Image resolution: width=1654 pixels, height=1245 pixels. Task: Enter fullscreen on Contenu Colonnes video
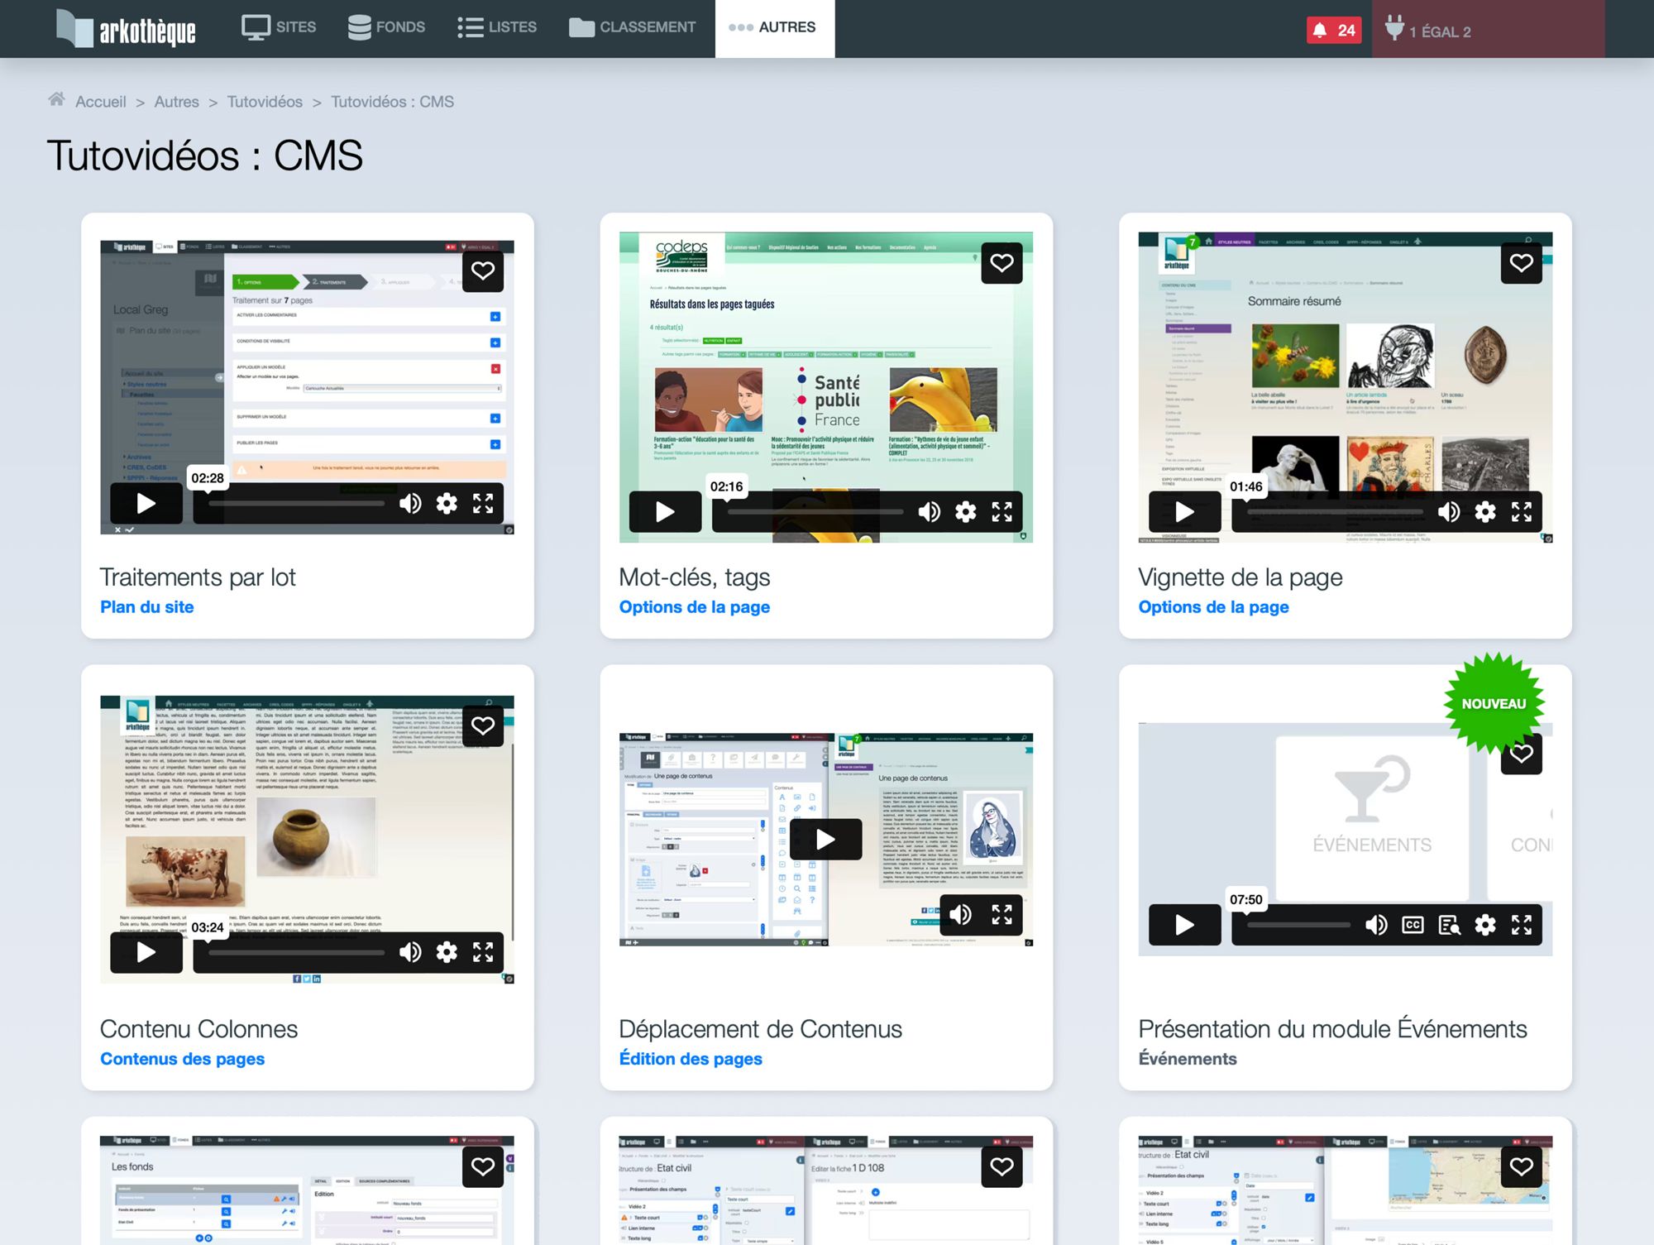[483, 952]
